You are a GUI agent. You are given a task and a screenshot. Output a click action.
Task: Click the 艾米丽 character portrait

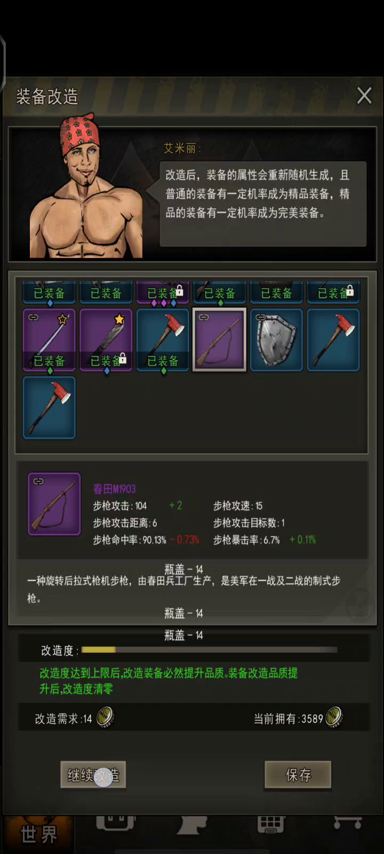tap(85, 187)
